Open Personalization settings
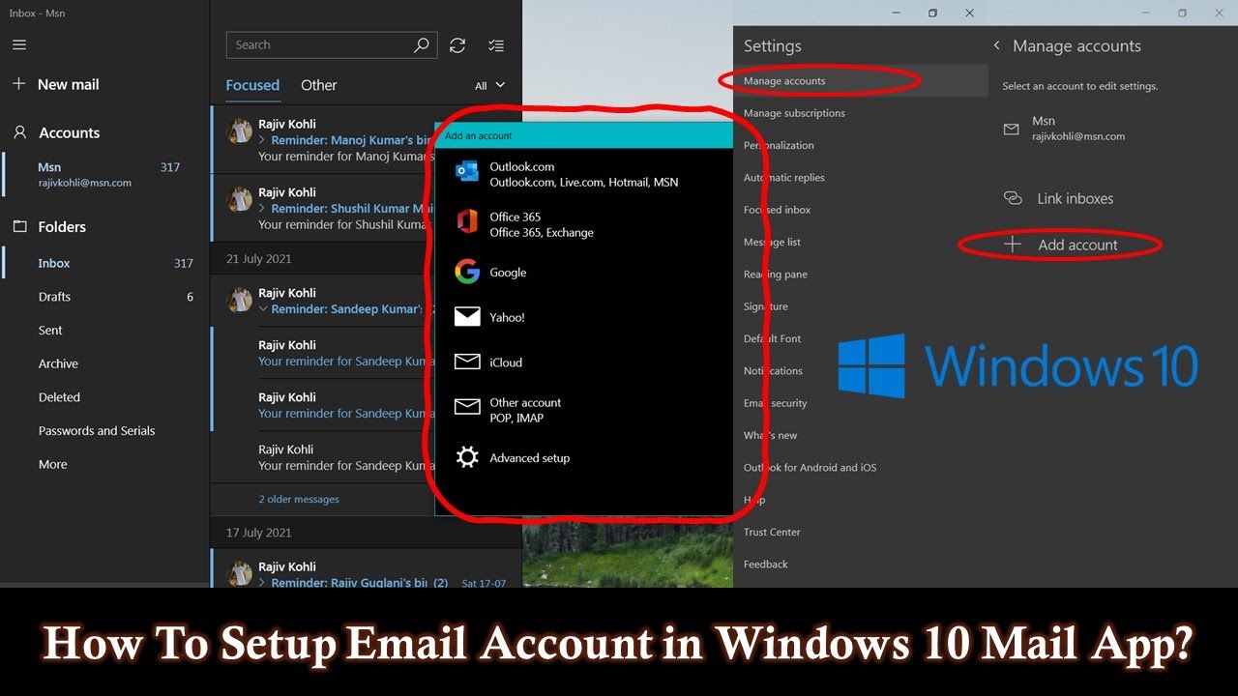 (779, 145)
